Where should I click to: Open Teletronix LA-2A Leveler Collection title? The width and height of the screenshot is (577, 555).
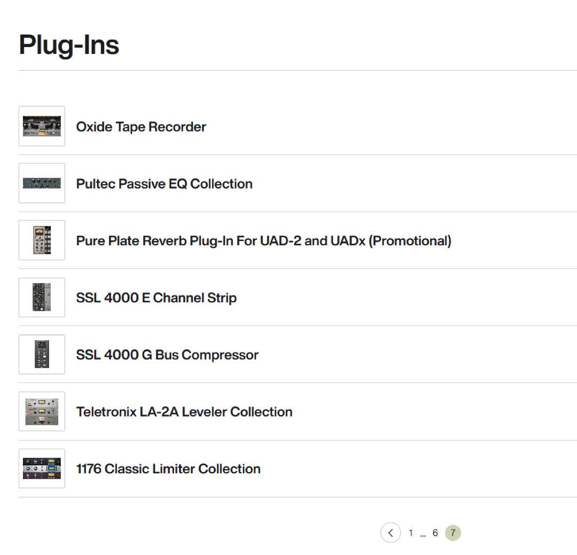coord(184,412)
